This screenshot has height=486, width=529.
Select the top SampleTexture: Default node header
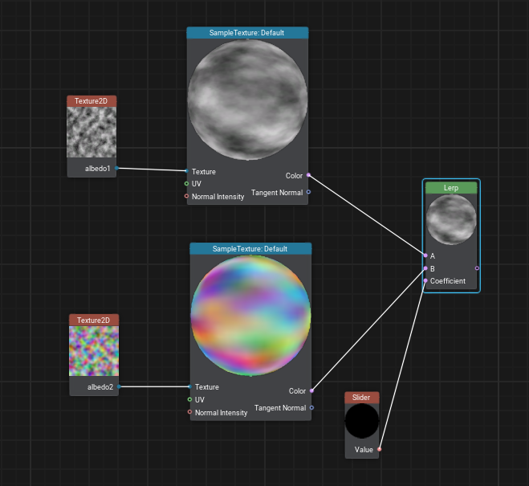(x=247, y=33)
